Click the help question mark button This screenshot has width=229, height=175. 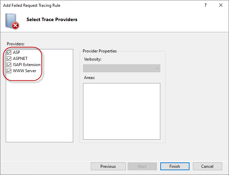(206, 5)
